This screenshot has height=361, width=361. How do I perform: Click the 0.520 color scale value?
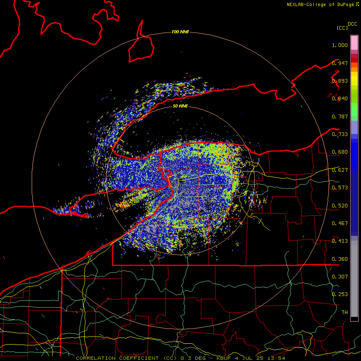pos(340,206)
